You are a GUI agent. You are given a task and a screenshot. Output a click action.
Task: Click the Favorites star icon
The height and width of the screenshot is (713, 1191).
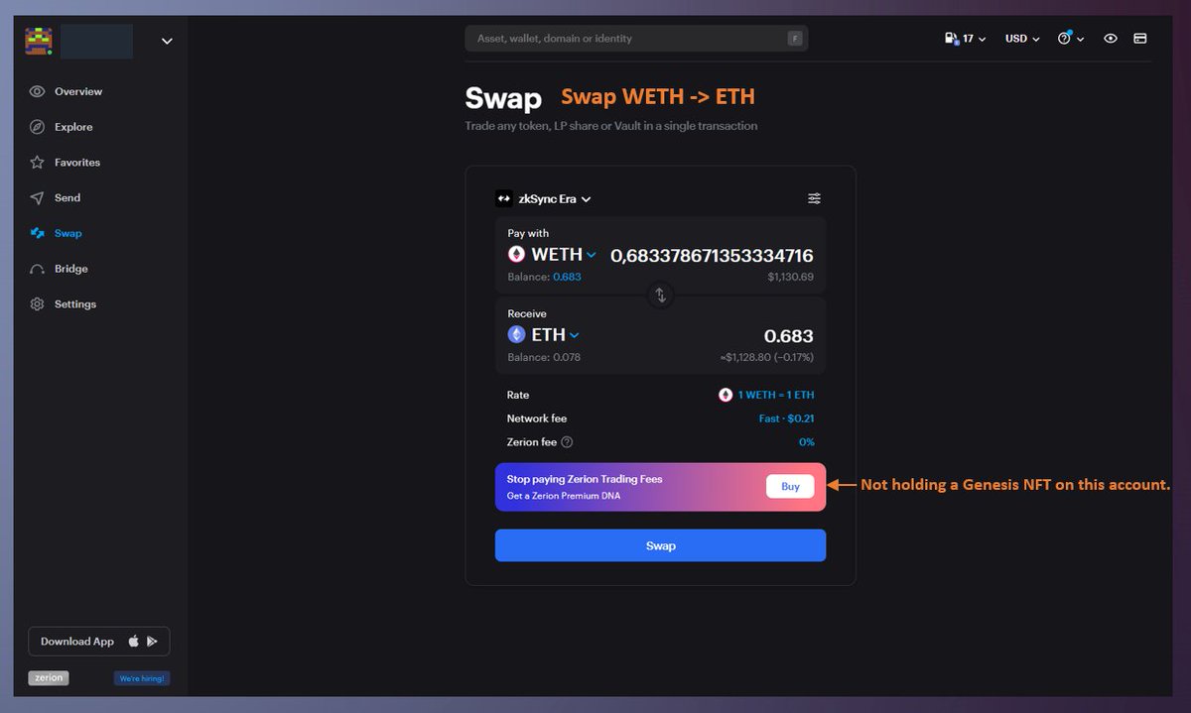(x=37, y=163)
